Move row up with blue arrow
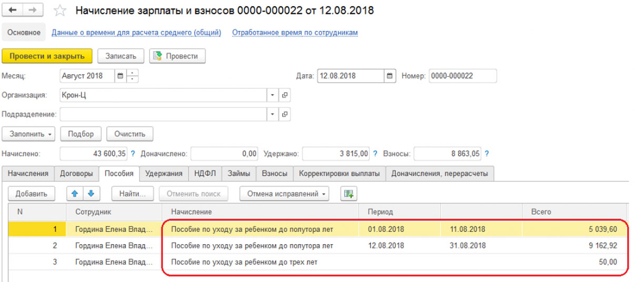 tap(75, 194)
